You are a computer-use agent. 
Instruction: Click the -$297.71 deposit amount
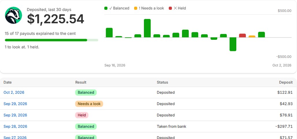point(284,127)
